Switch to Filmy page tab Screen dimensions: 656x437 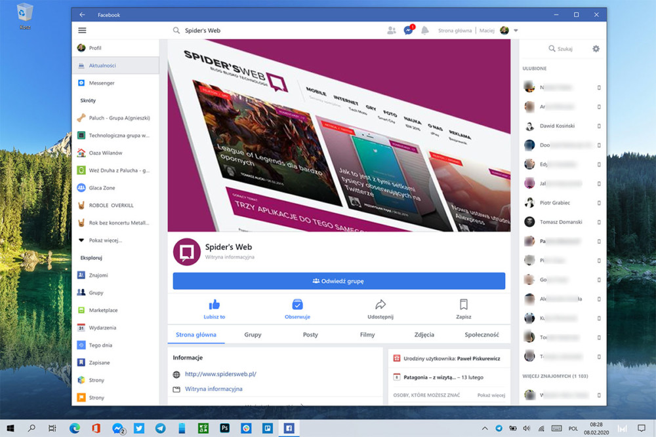[367, 335]
